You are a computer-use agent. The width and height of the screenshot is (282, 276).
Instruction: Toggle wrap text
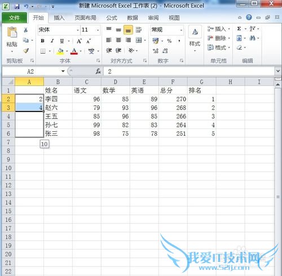[139, 30]
